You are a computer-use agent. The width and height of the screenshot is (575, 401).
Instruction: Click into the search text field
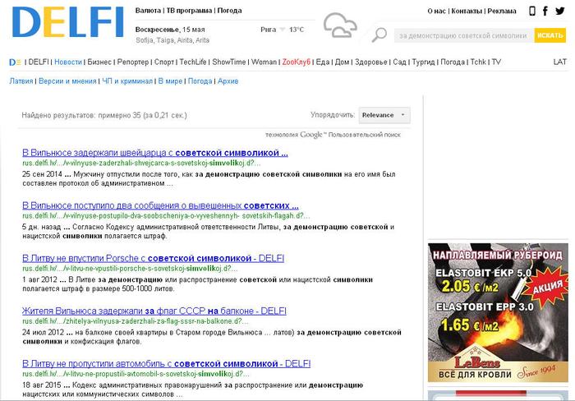pos(462,35)
